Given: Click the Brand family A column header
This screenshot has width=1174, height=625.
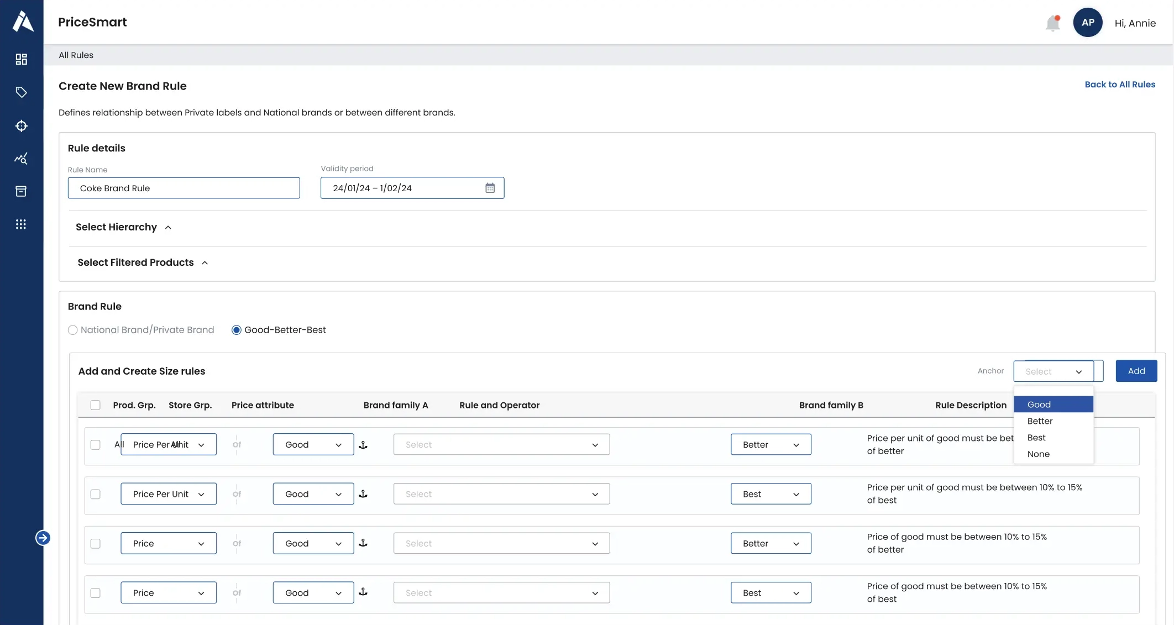Looking at the screenshot, I should (396, 405).
